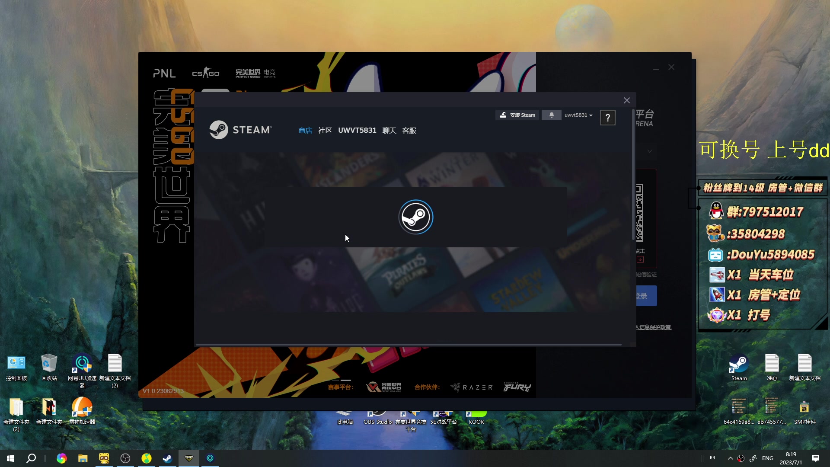Open 5E对战平台 desktop shortcut
Screen dimensions: 830x467
tap(444, 418)
